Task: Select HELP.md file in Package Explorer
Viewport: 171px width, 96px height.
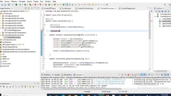Action: (x=6, y=59)
